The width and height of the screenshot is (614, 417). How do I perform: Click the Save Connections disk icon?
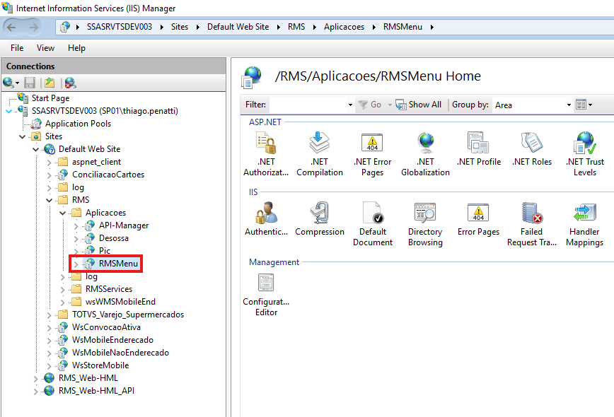(30, 83)
